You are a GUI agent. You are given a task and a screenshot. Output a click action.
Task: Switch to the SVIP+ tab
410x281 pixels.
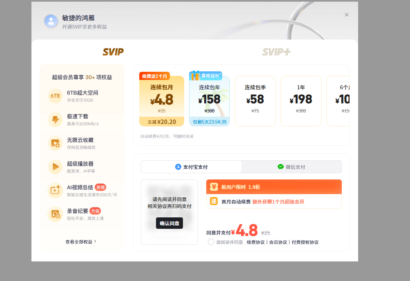pyautogui.click(x=276, y=52)
